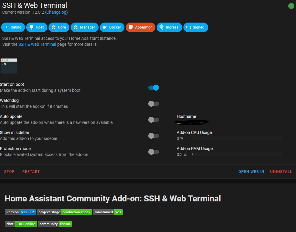The width and height of the screenshot is (296, 232).
Task: Visit the SSH & Web Terminal page link
Action: (x=37, y=44)
